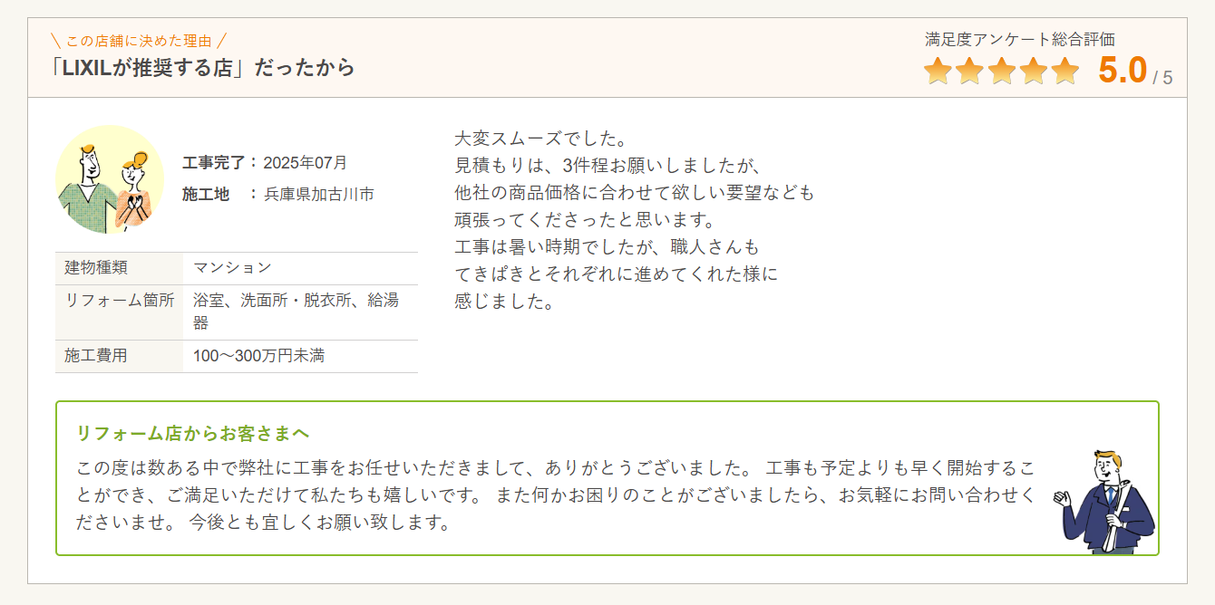Click the fifth (last) rating star
Image resolution: width=1215 pixels, height=605 pixels.
click(x=1065, y=71)
